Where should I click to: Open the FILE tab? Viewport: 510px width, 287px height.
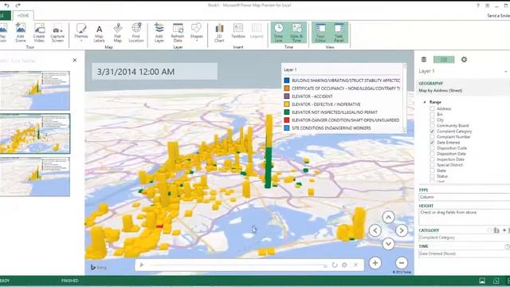pos(5,16)
